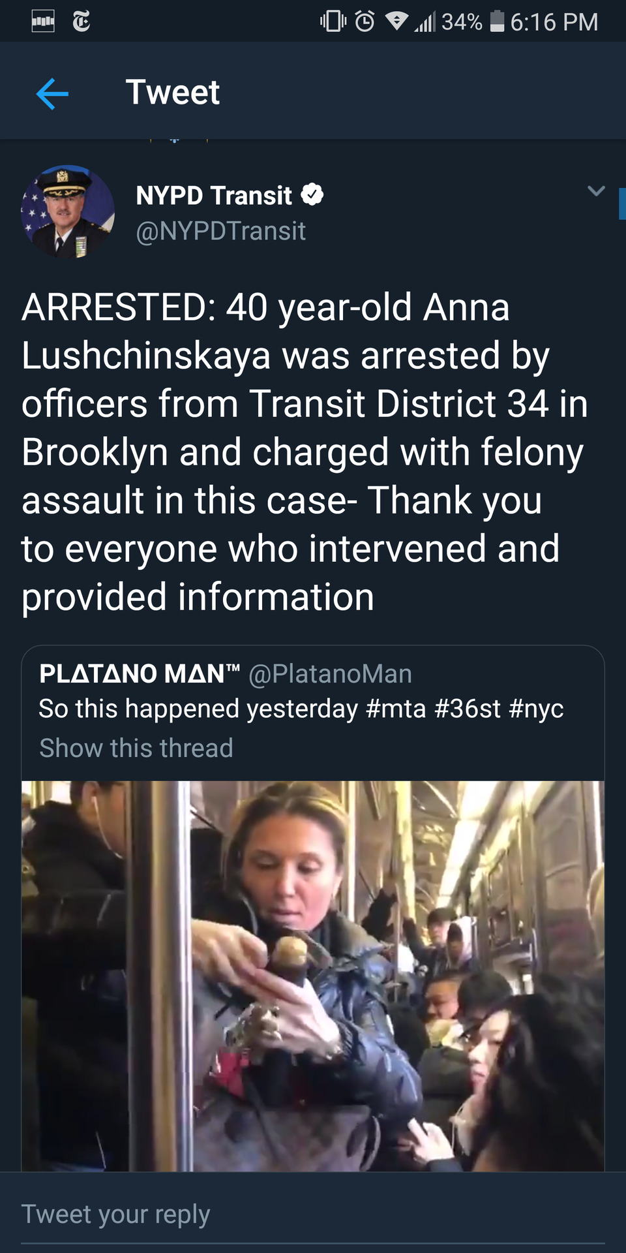Open the #36st hashtag

point(468,709)
